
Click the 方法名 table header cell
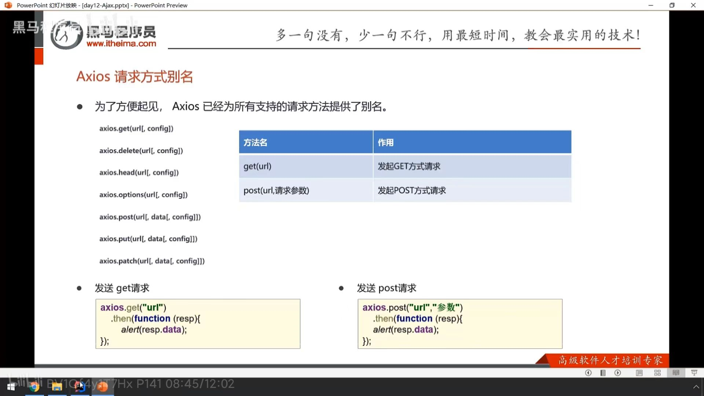point(306,142)
